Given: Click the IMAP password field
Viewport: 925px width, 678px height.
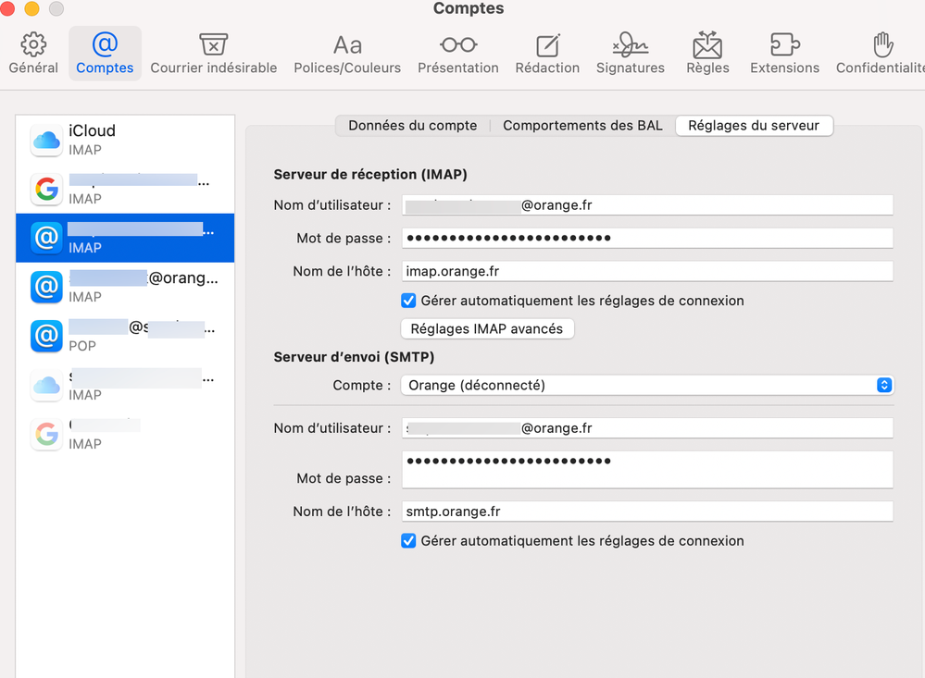Looking at the screenshot, I should click(x=646, y=238).
